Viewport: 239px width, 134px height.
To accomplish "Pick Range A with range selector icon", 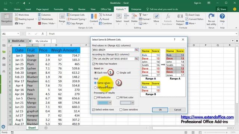I will [136, 50].
